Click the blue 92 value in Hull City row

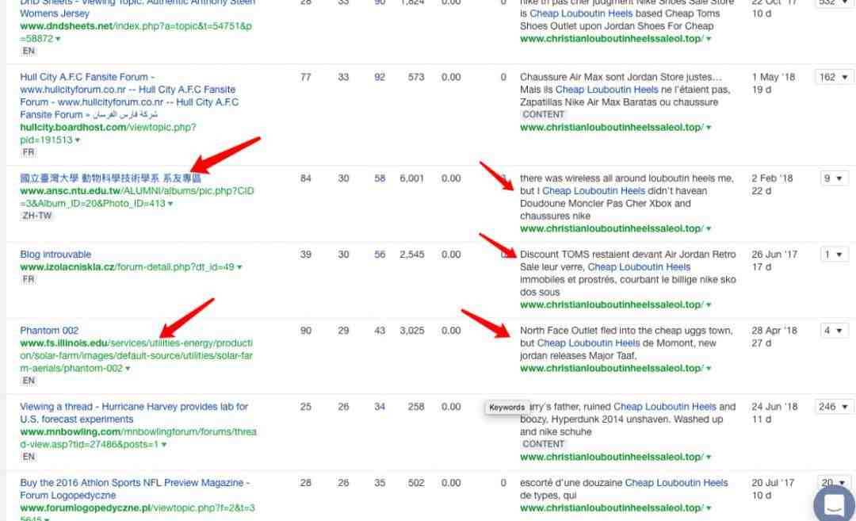click(380, 77)
